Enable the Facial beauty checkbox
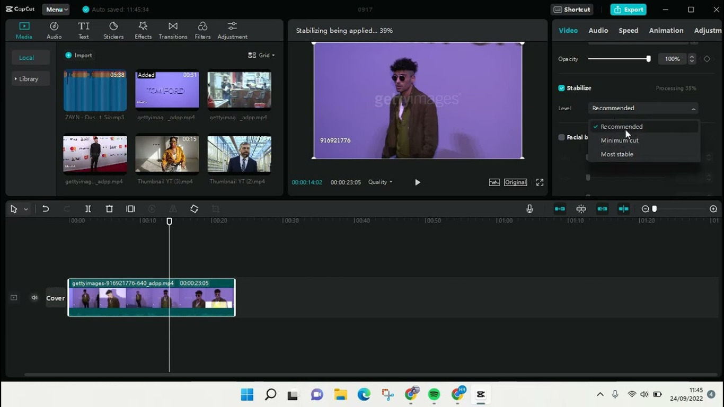This screenshot has height=407, width=724. 561,137
